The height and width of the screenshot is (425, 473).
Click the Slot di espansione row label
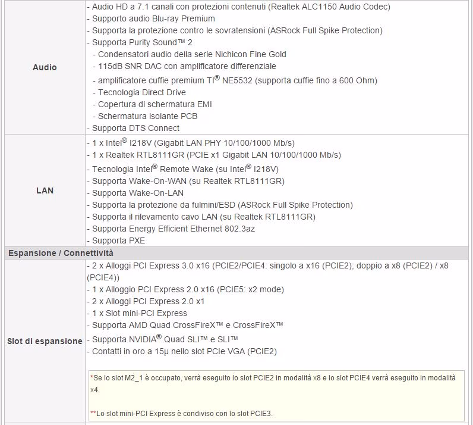point(45,341)
